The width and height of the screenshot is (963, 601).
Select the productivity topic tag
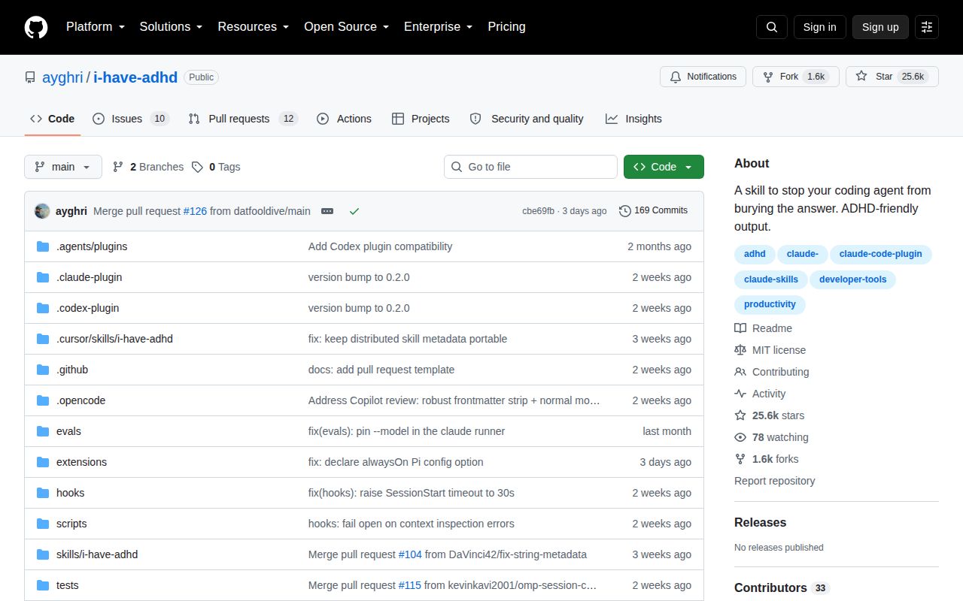point(770,305)
